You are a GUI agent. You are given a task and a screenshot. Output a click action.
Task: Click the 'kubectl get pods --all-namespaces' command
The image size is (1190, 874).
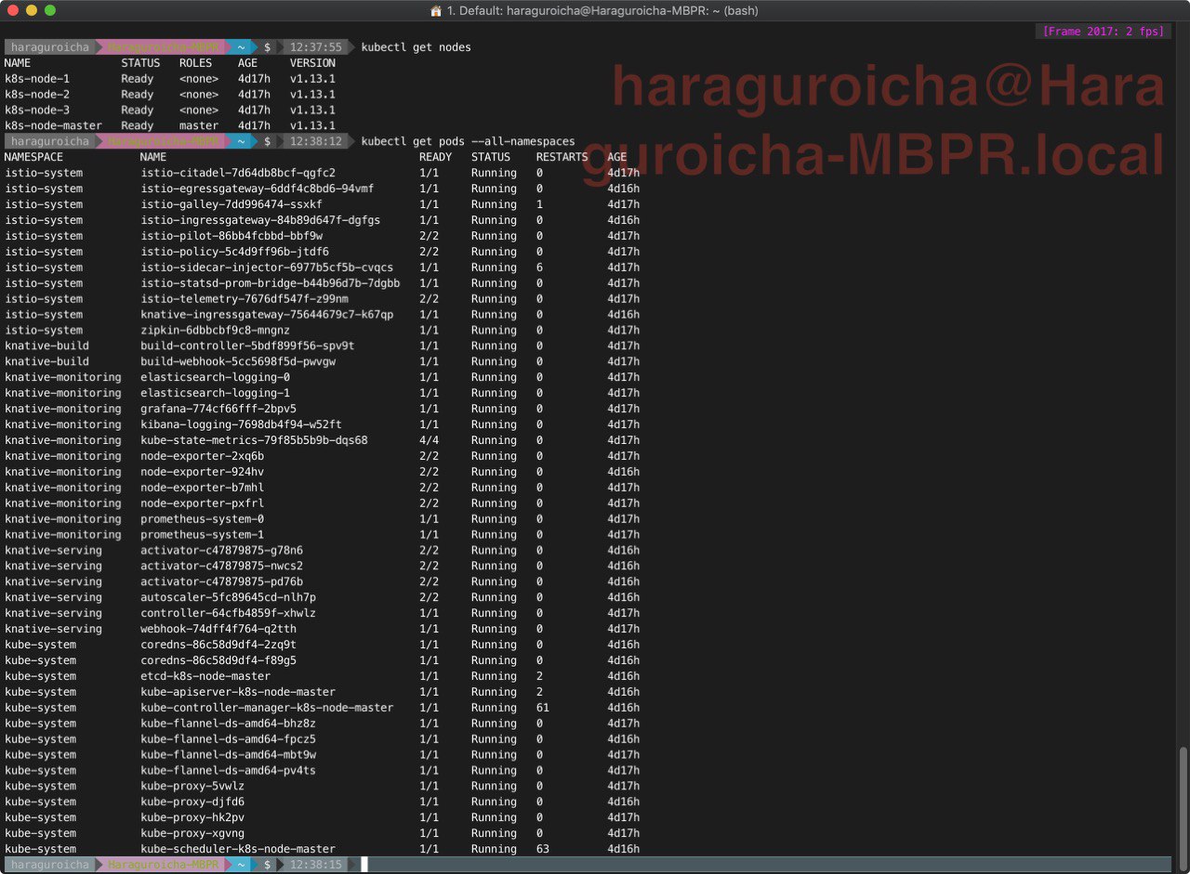(x=468, y=141)
